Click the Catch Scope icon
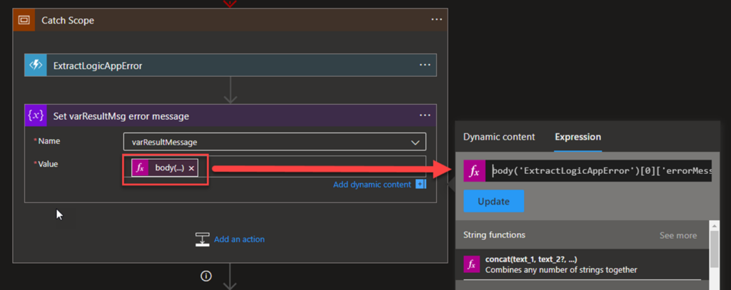This screenshot has width=731, height=290. point(24,21)
